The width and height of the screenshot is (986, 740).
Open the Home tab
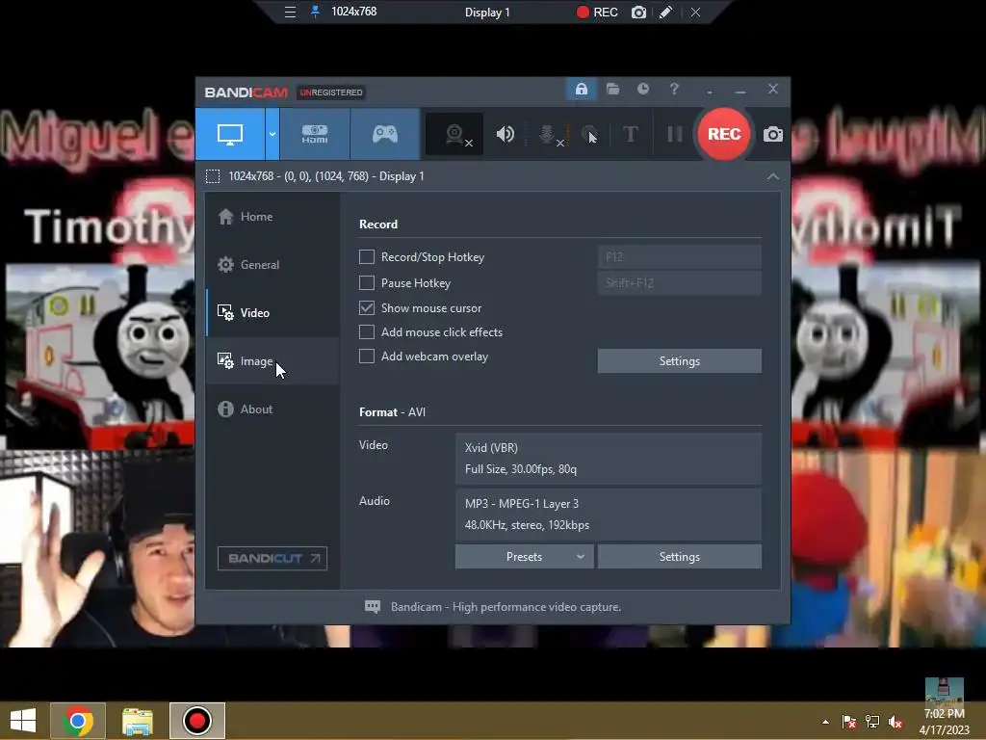272,217
